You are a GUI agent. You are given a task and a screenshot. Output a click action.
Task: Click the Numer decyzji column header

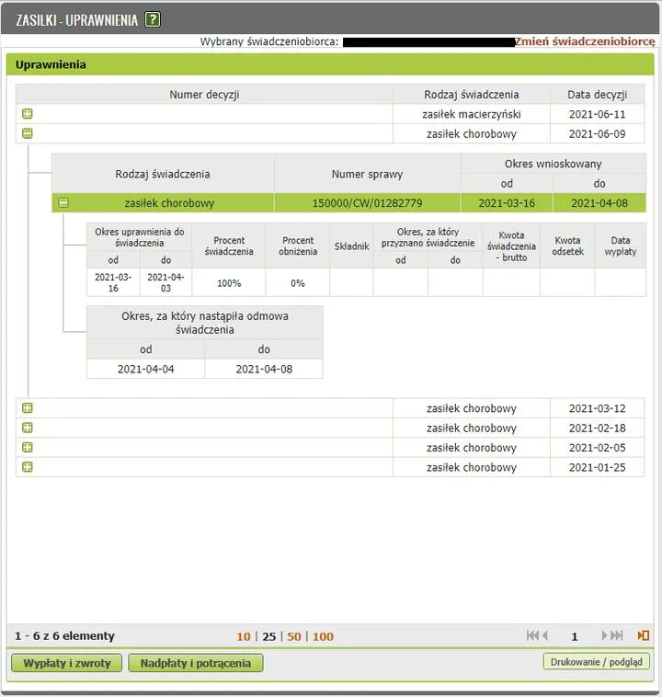click(x=204, y=95)
